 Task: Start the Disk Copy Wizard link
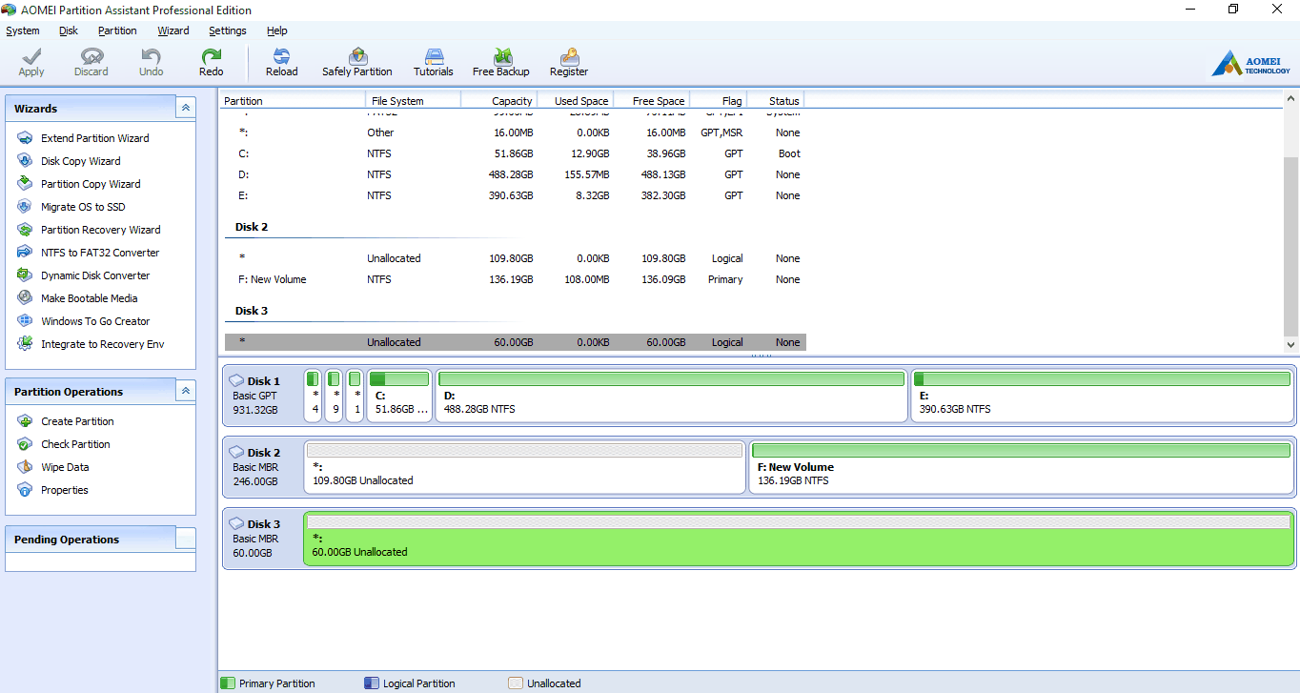[81, 161]
